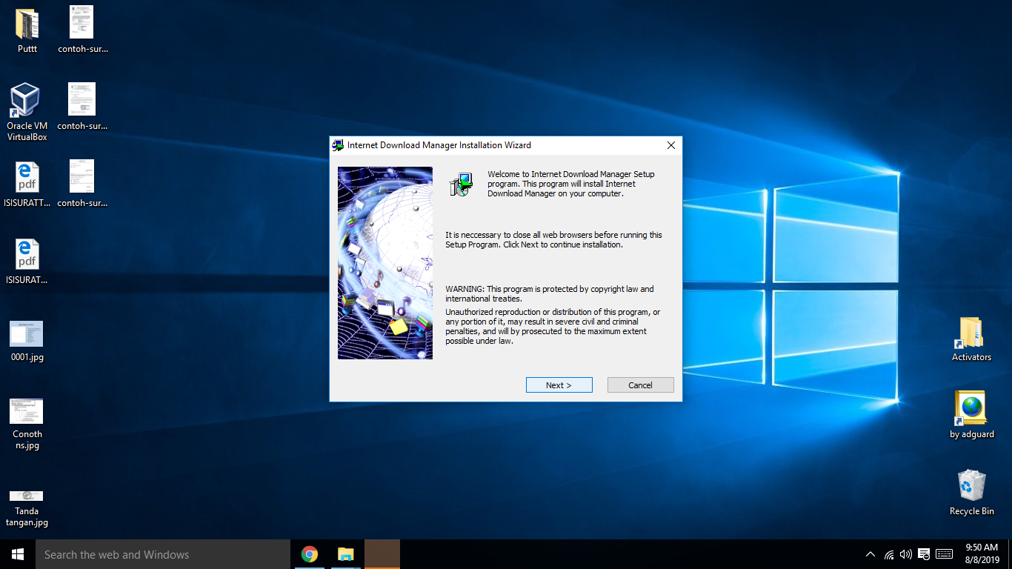The height and width of the screenshot is (569, 1012).
Task: Click the wizard title text 'Internet Download Manager Installation Wizard'
Action: tap(439, 145)
